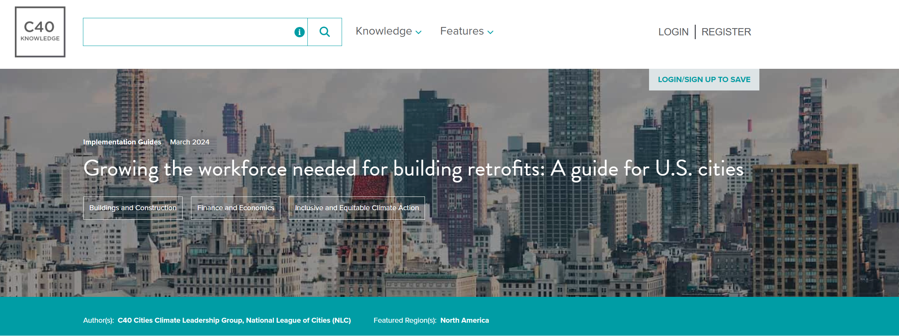899x336 pixels.
Task: Click the search info icon
Action: (x=299, y=32)
